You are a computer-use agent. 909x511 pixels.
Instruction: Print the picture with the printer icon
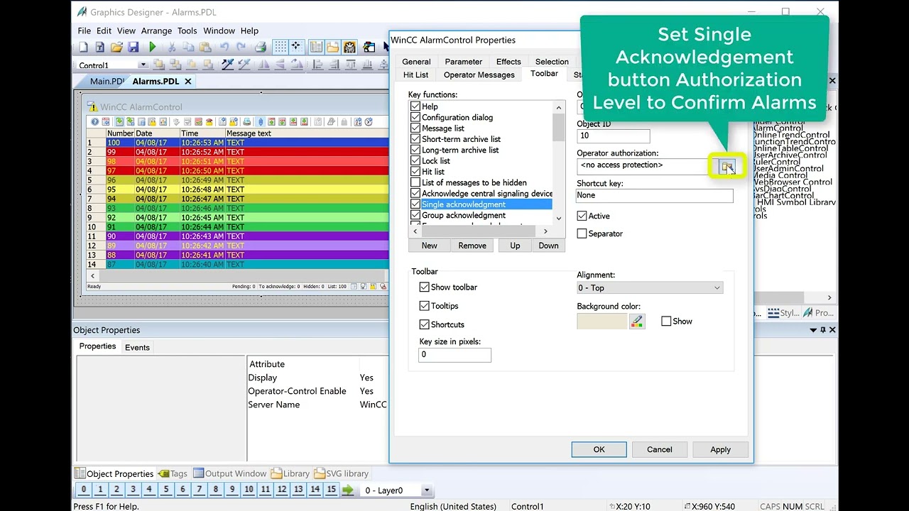point(261,48)
